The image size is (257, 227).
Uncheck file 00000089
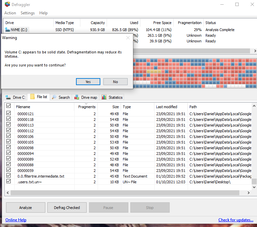pos(9,158)
